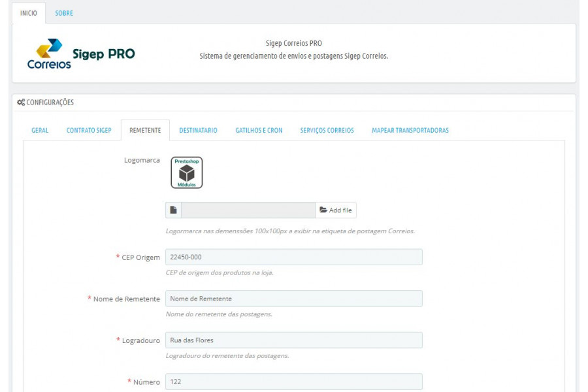
Task: Click the Add file button
Action: pyautogui.click(x=336, y=210)
